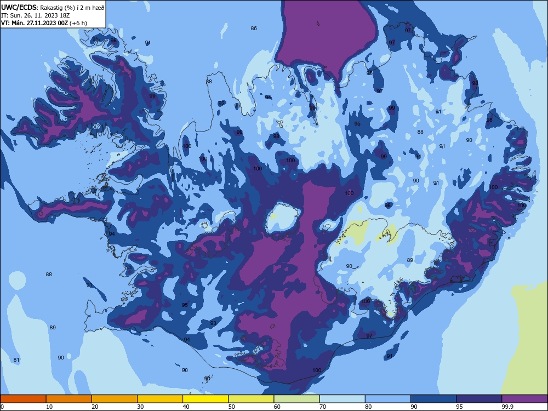
Task: Click the light green 60–70 legend swatch
Action: [296, 399]
